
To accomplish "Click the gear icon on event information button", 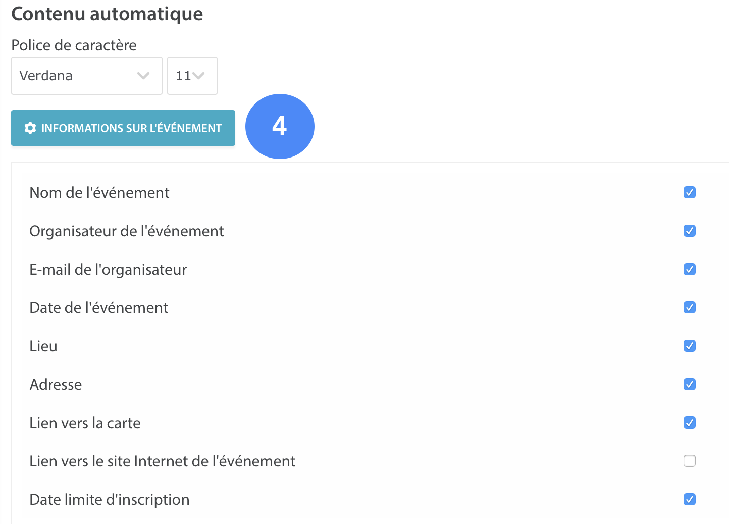I will tap(30, 128).
